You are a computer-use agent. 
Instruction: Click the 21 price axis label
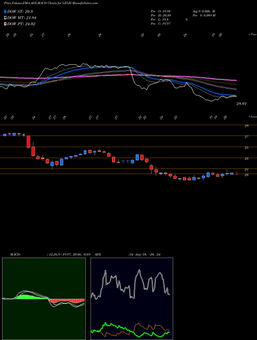(246, 169)
